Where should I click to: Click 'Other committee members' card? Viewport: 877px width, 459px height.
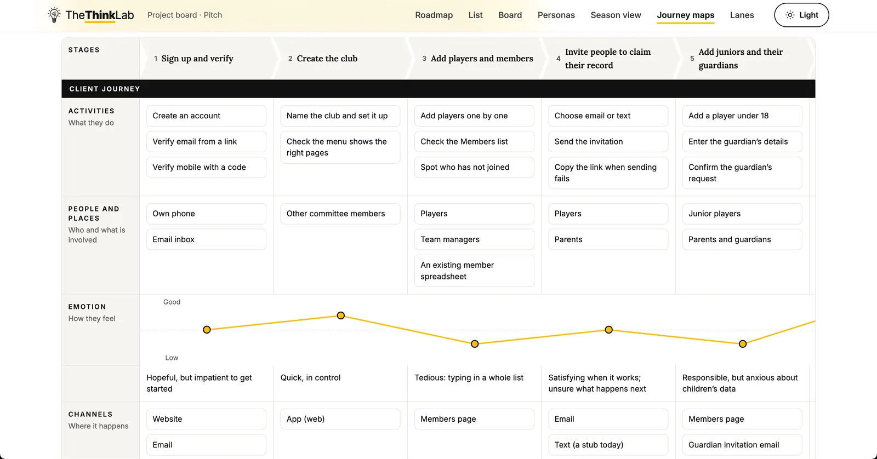coord(340,214)
